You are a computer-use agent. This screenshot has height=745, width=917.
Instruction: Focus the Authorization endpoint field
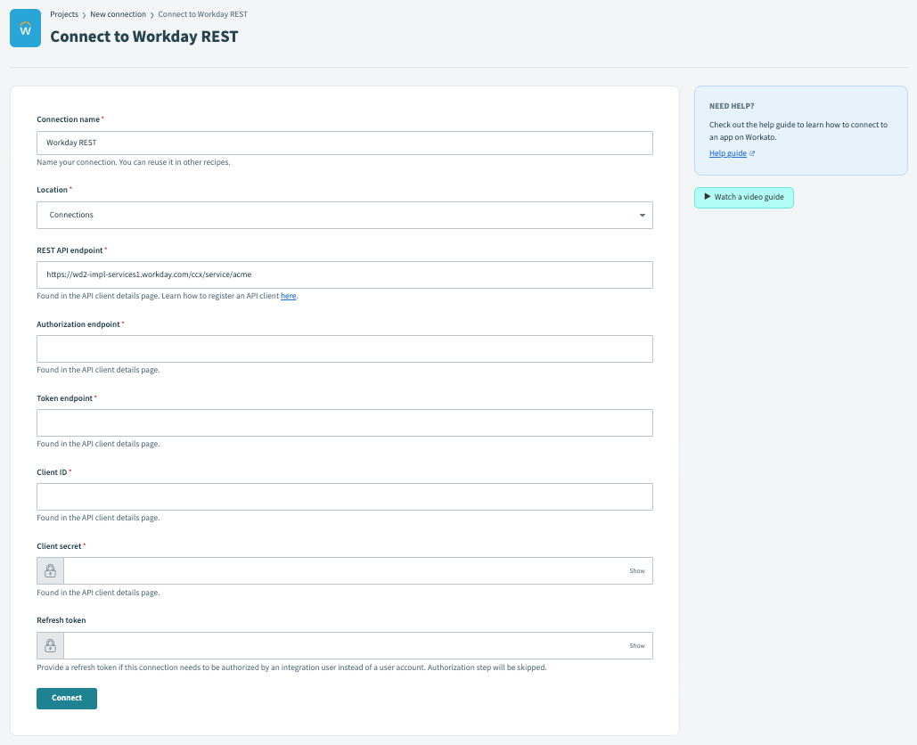click(x=344, y=348)
